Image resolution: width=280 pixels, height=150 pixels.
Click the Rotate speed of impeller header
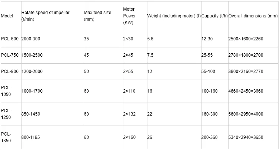(x=53, y=16)
